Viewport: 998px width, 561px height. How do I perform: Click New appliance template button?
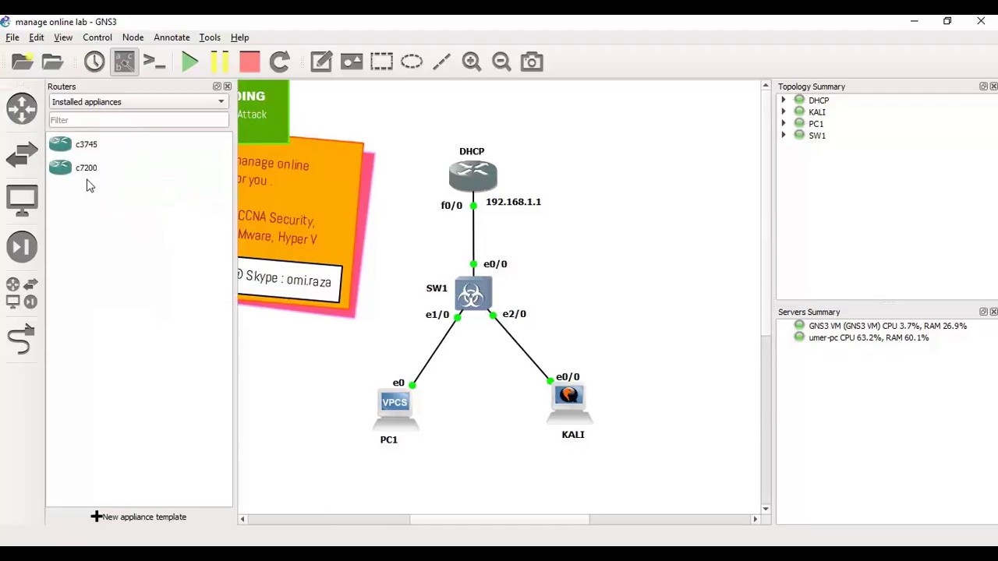click(139, 517)
